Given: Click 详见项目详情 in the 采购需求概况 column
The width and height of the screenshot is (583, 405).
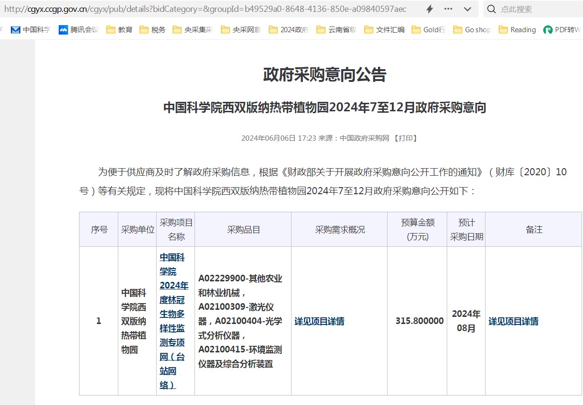Looking at the screenshot, I should coord(319,321).
